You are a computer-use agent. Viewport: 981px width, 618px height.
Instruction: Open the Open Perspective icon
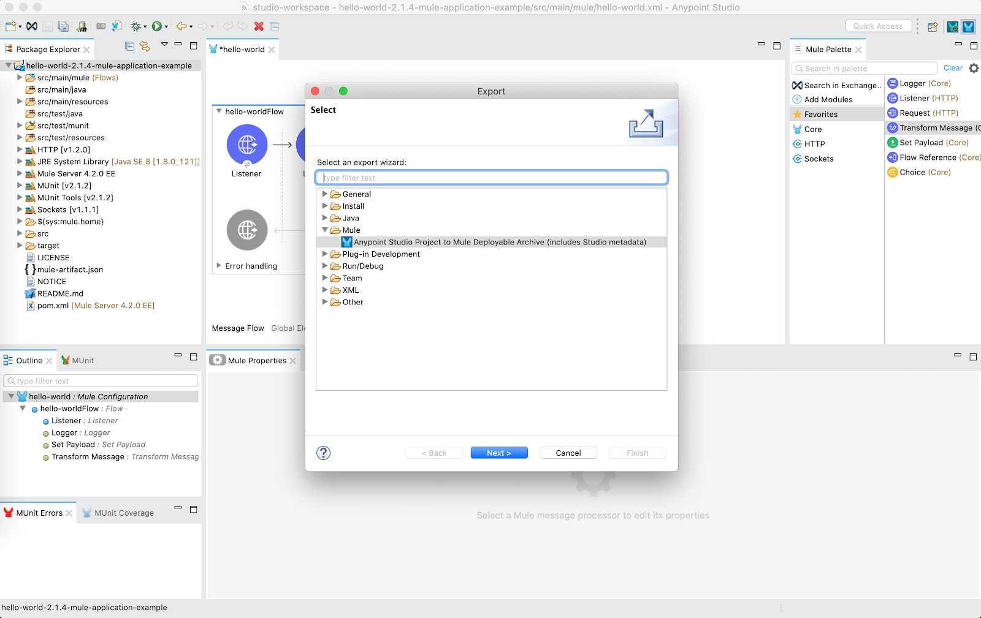coord(933,26)
